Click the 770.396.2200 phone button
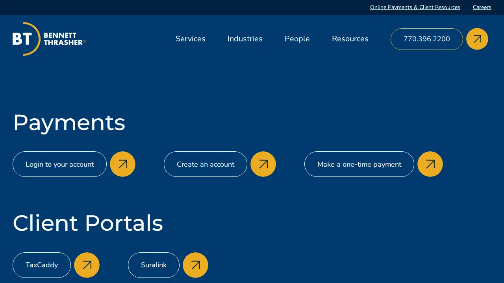The height and width of the screenshot is (283, 504). click(427, 39)
